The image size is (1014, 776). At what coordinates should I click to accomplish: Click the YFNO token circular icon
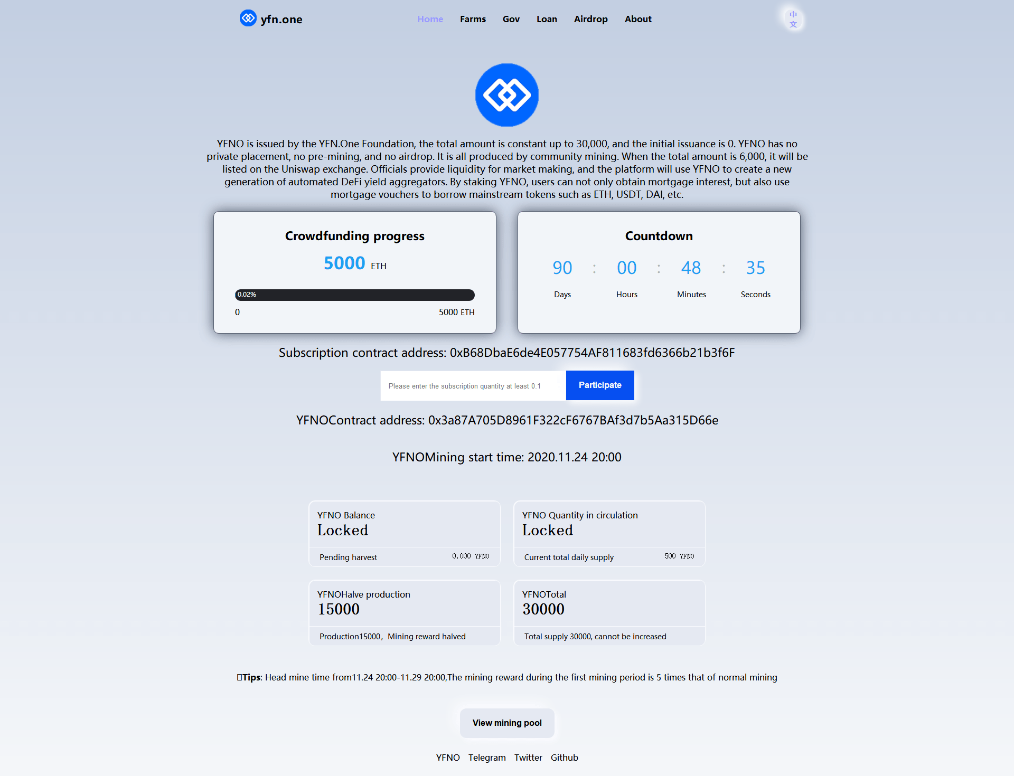507,94
